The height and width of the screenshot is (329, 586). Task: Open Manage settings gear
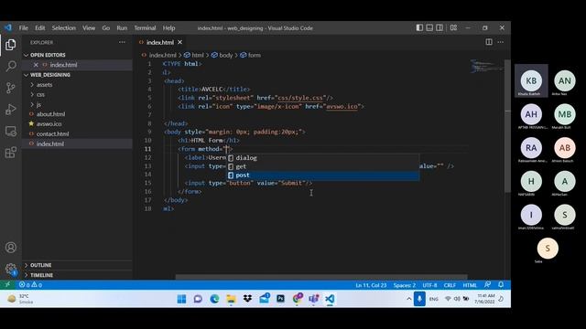[x=10, y=269]
